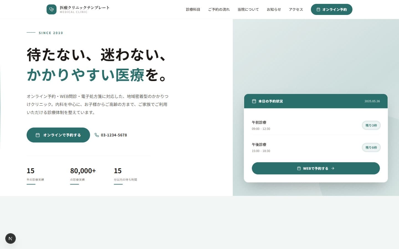Click the header オンライン予約 button
399x249 pixels.
tap(332, 9)
